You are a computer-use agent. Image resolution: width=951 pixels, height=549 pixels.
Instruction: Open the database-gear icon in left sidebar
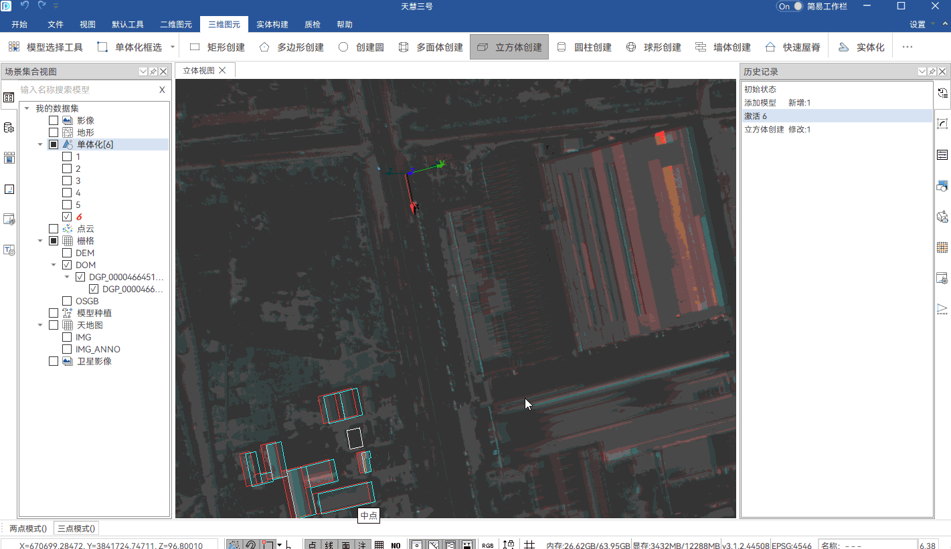tap(9, 128)
